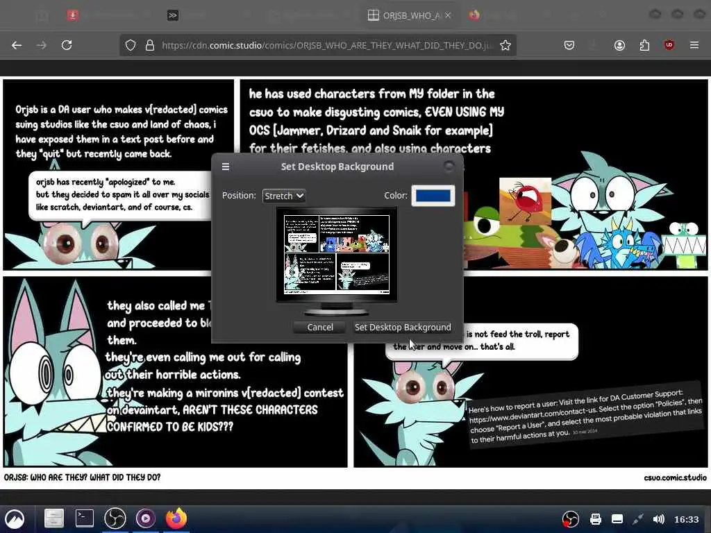Switch to Firefox in the taskbar

point(176,518)
